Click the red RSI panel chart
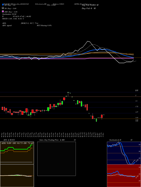The image size is (141, 187). tap(124, 176)
